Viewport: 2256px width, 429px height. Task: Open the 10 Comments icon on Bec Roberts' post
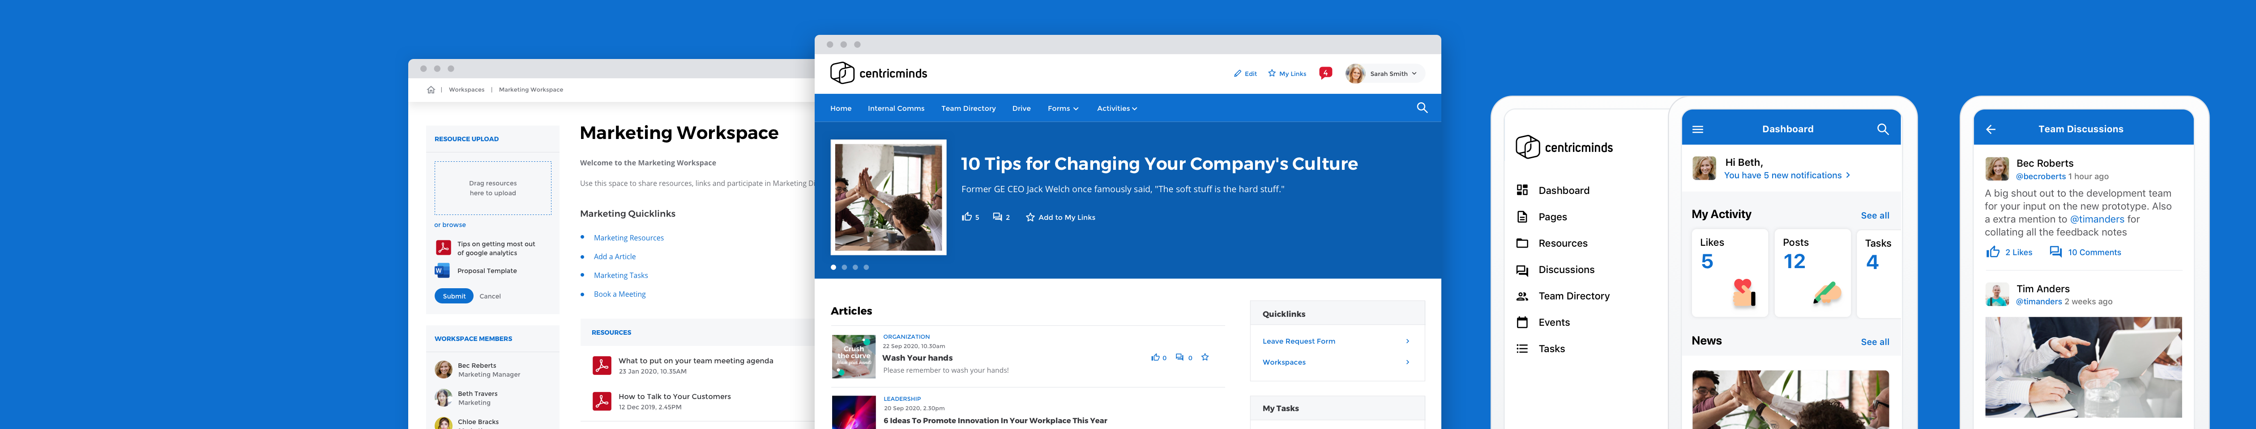(2055, 252)
